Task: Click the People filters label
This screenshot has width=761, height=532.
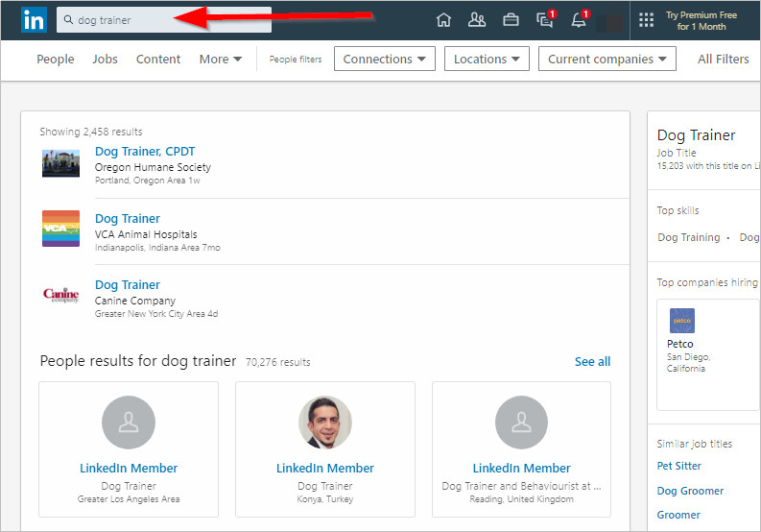Action: [x=296, y=60]
